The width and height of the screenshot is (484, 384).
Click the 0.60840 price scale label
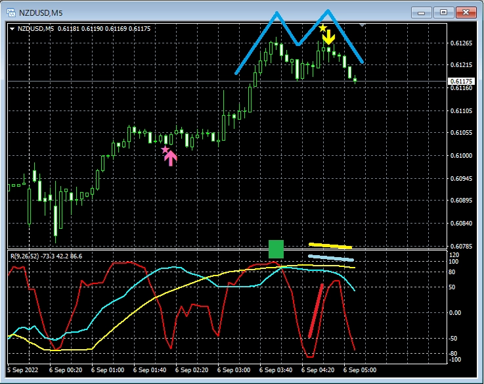click(x=461, y=224)
